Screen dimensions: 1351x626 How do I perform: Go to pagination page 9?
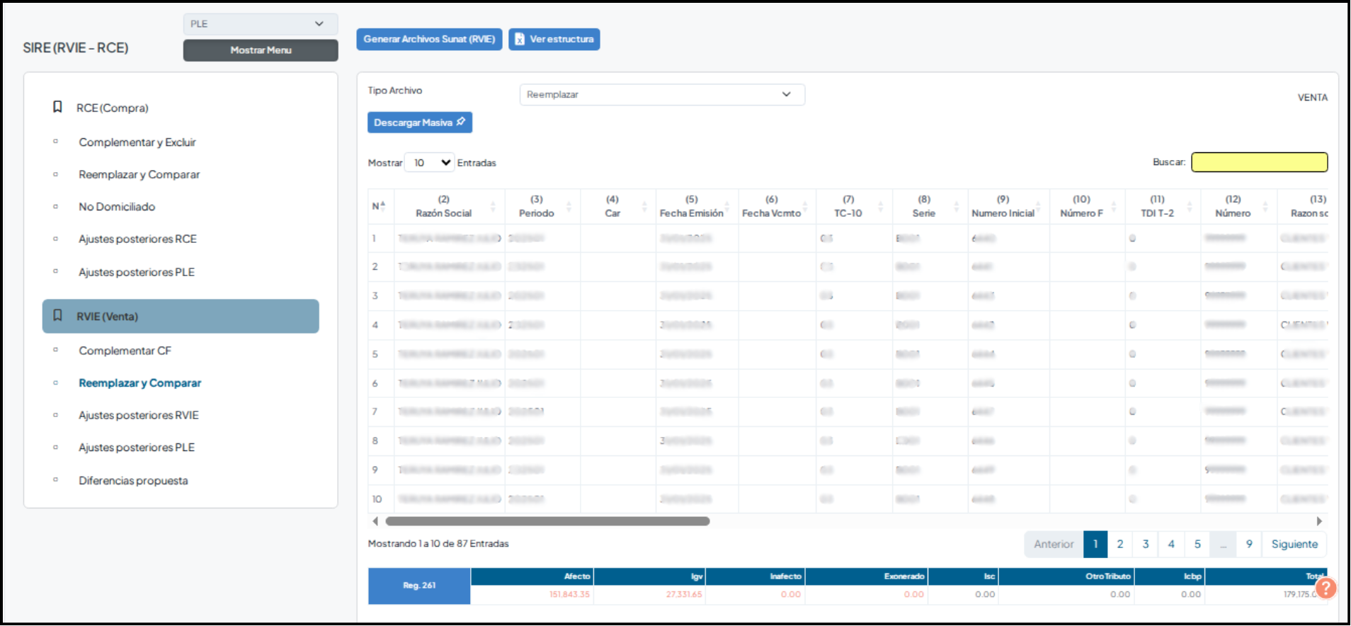pos(1249,544)
